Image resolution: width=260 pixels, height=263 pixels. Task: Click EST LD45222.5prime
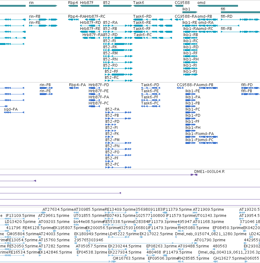tap(123, 234)
